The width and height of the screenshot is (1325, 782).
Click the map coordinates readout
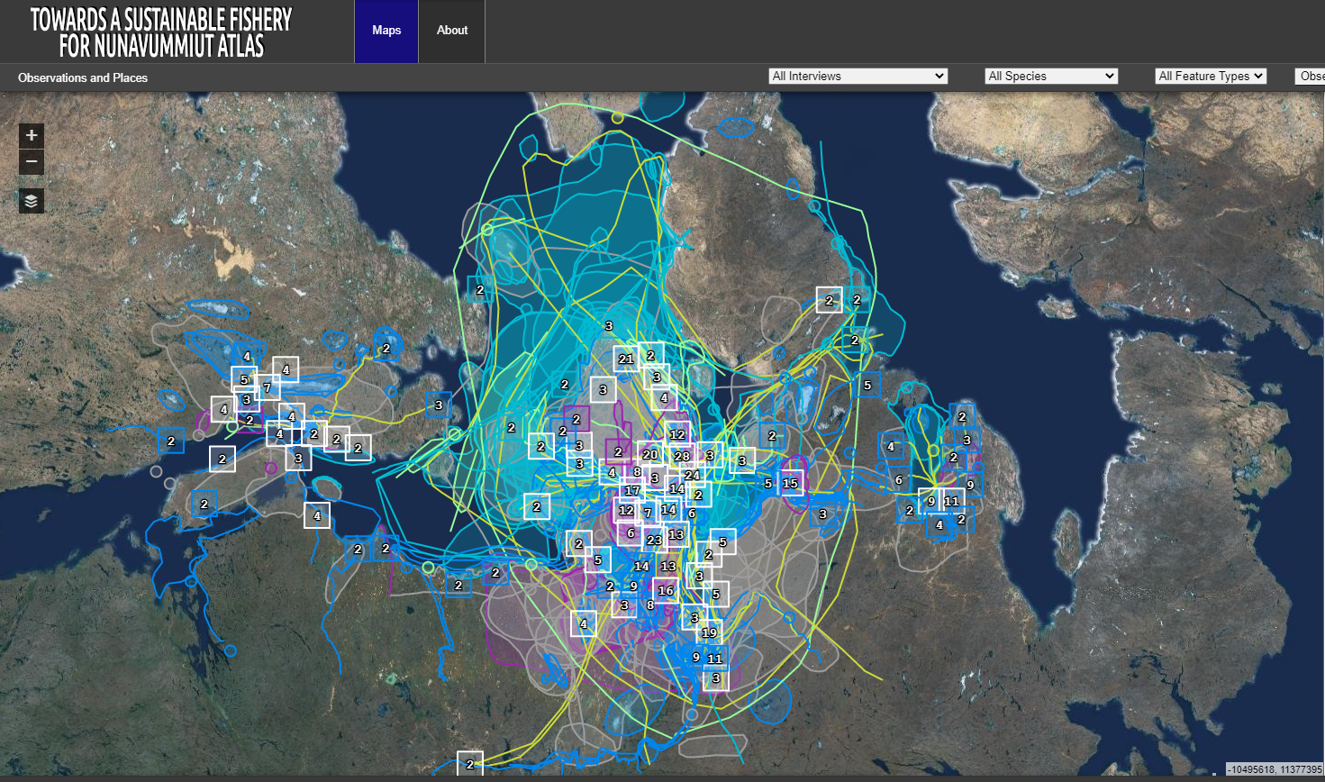click(x=1275, y=769)
